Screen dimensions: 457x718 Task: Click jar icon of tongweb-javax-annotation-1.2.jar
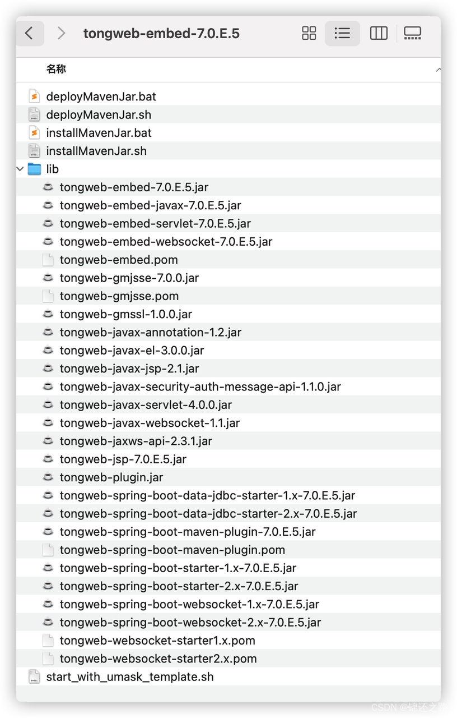point(48,332)
